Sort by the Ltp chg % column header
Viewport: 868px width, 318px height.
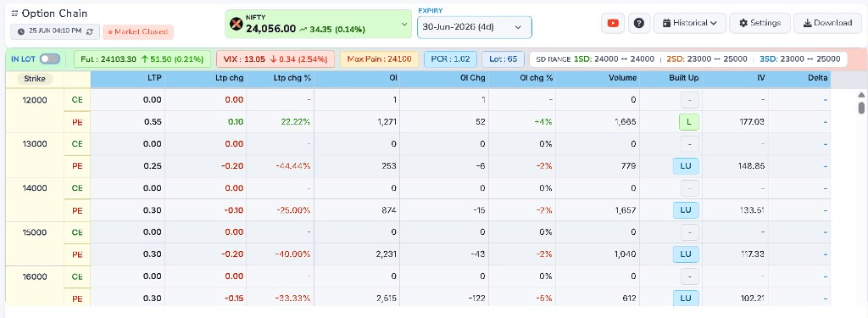(x=292, y=79)
